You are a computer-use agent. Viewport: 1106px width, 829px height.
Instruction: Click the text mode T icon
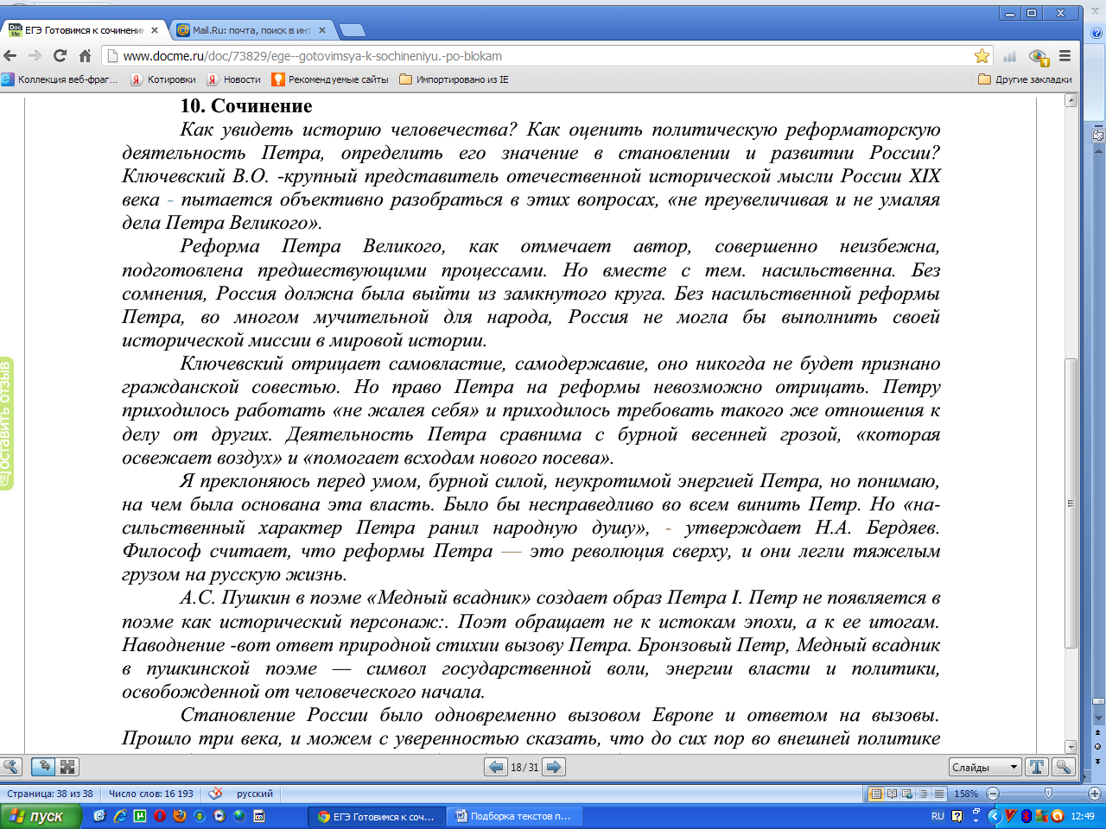click(1037, 767)
